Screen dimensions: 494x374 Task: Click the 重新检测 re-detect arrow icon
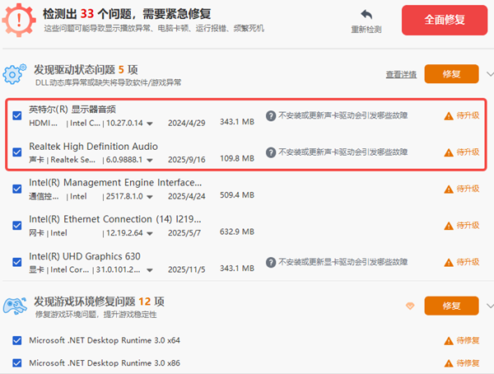click(x=366, y=16)
